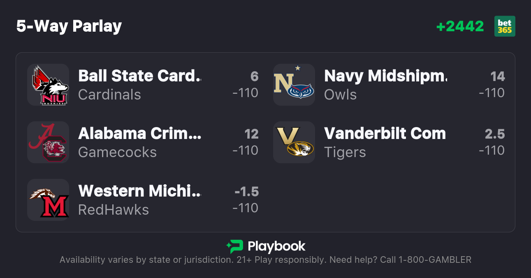Select the Ball State Cardinals leg title

pos(139,76)
